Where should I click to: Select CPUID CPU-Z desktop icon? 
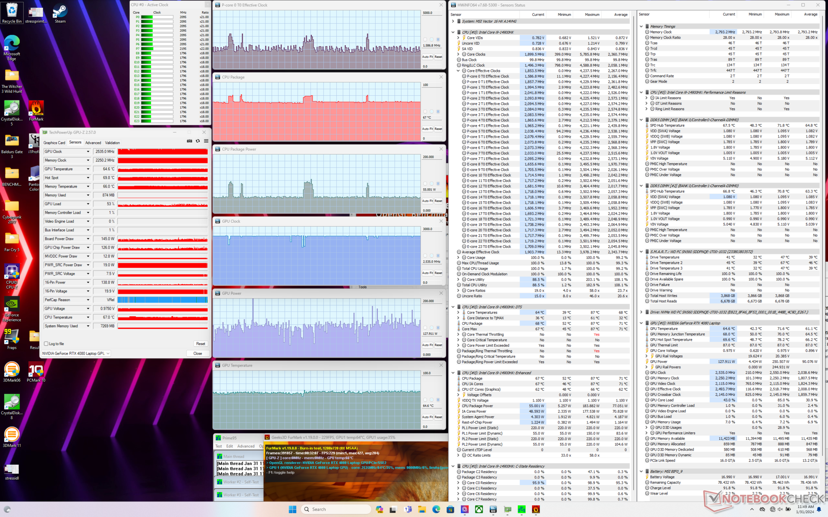click(x=12, y=276)
